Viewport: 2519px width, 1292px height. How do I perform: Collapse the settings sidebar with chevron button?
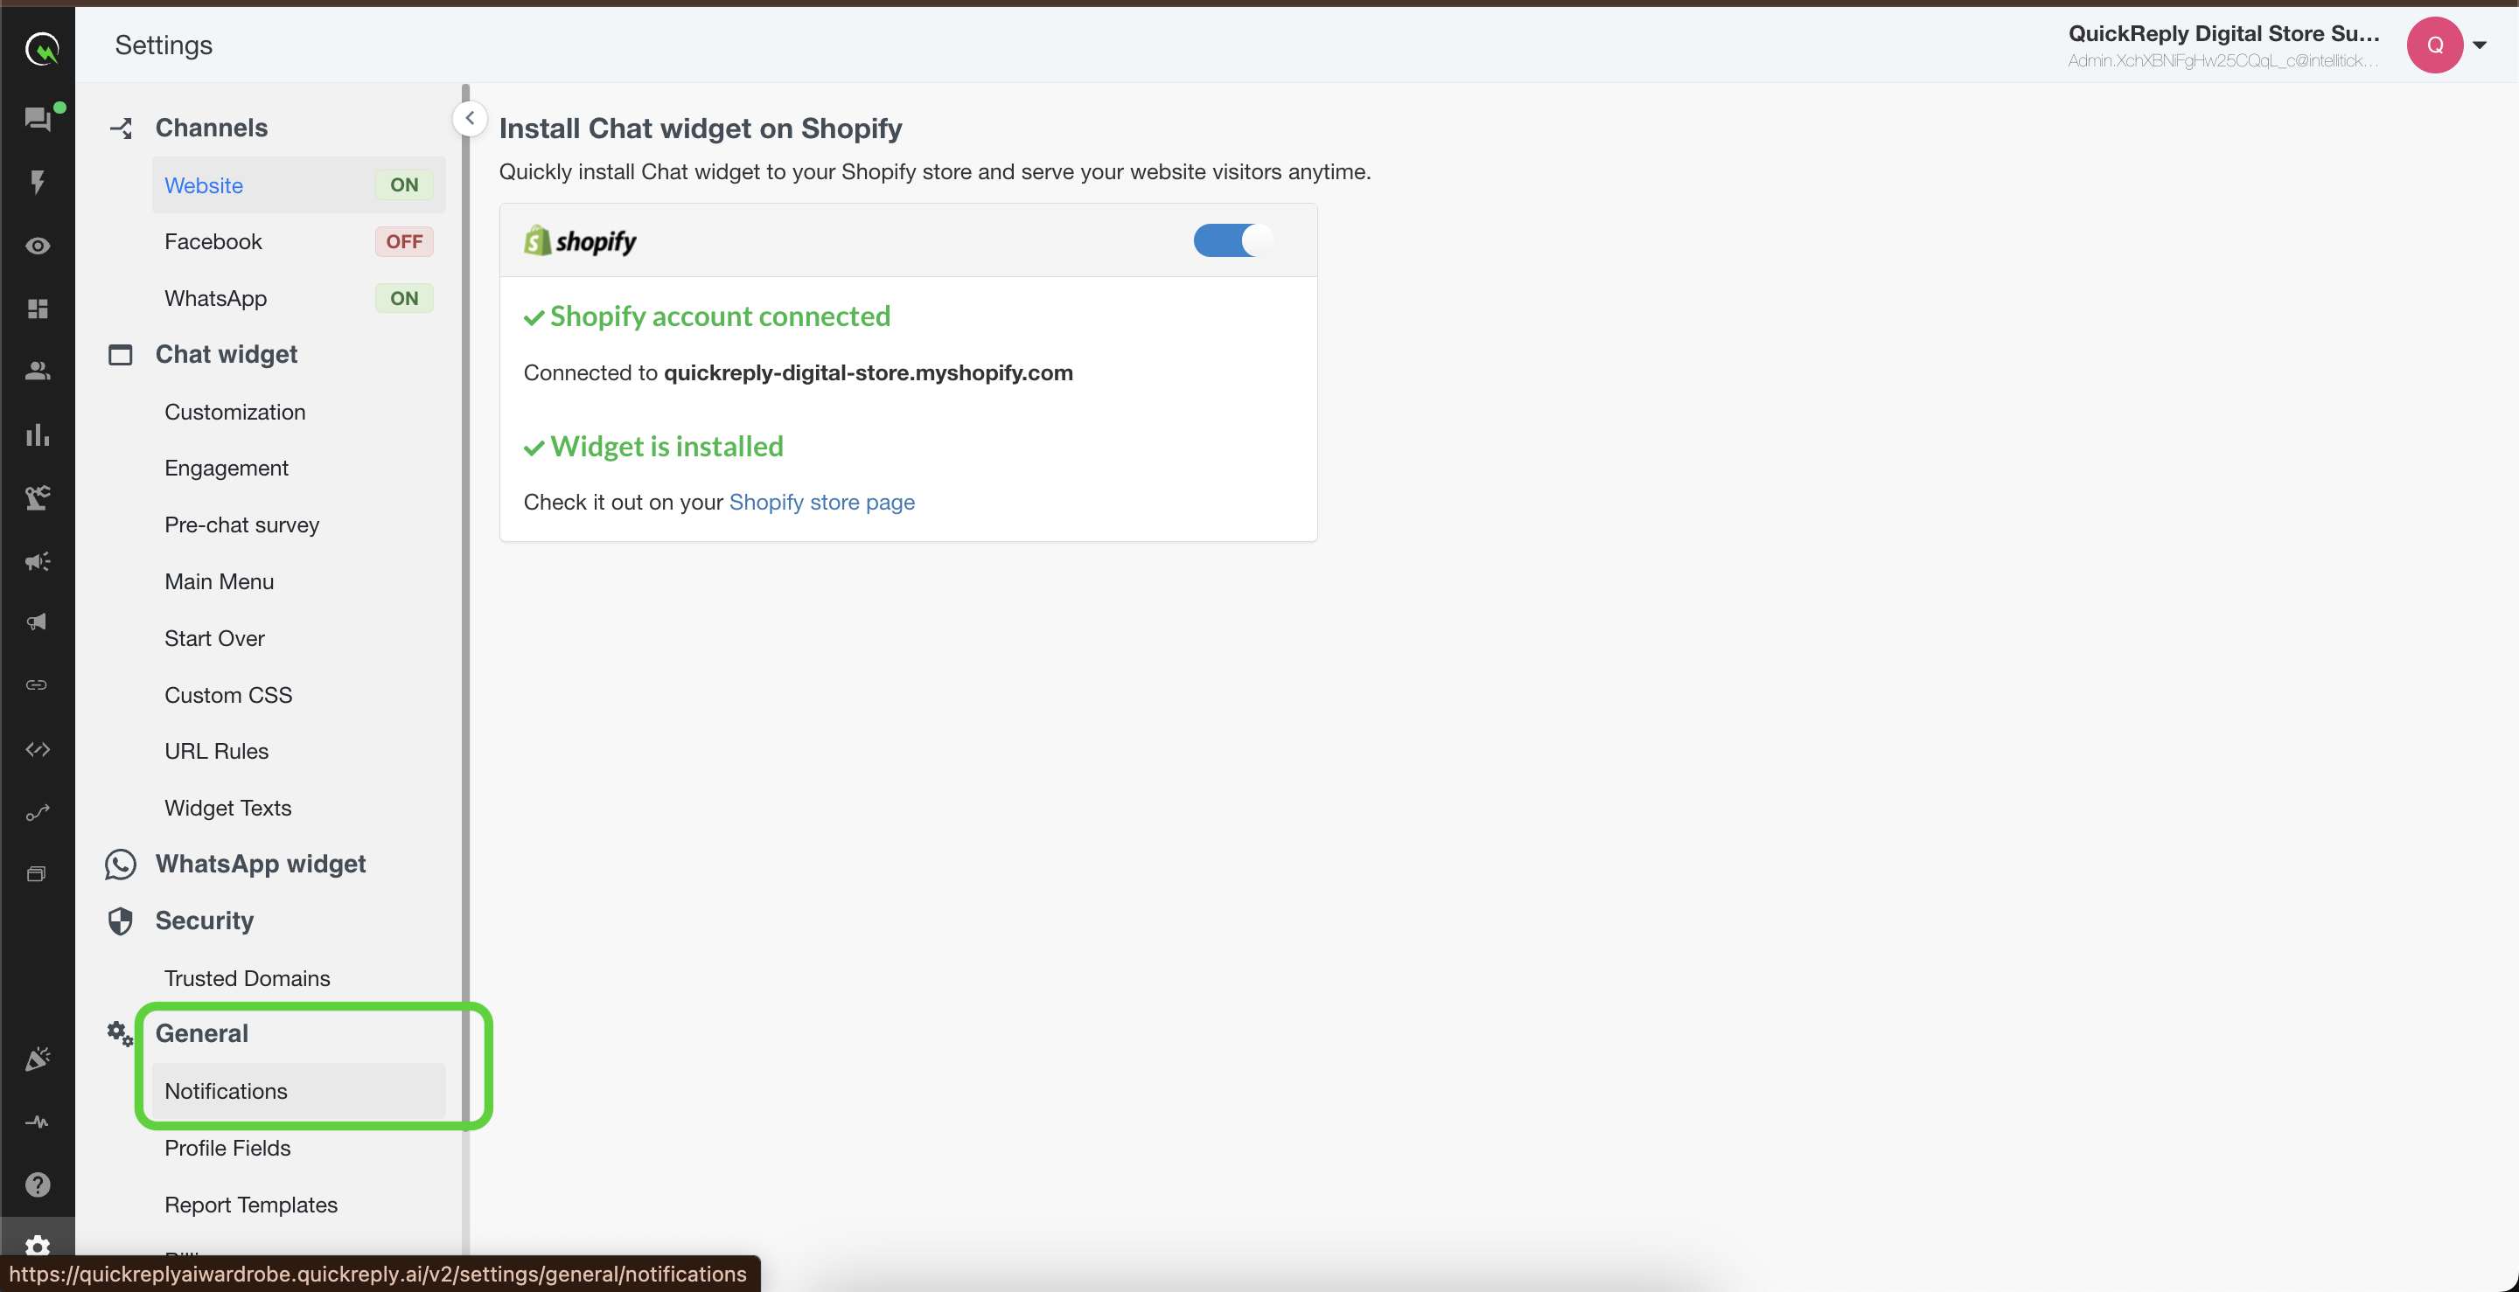pyautogui.click(x=470, y=118)
